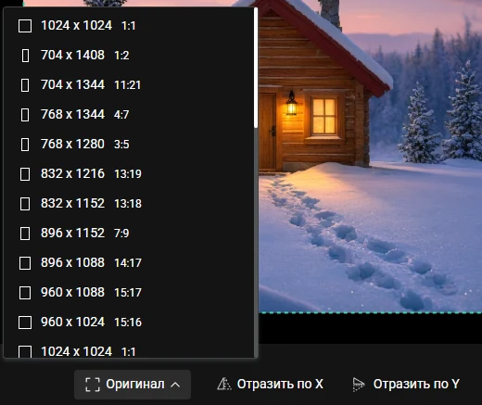Click the ratio shape icon for 960 x 1024
The image size is (482, 405).
pyautogui.click(x=25, y=323)
